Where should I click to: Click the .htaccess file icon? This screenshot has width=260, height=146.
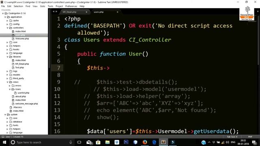pos(11,107)
